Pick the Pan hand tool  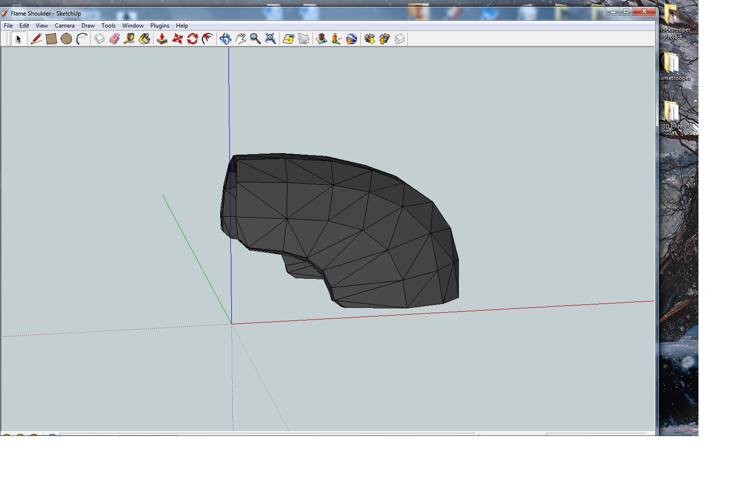[x=241, y=39]
